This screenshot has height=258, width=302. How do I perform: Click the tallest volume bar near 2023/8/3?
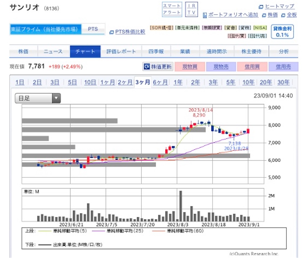181,206
